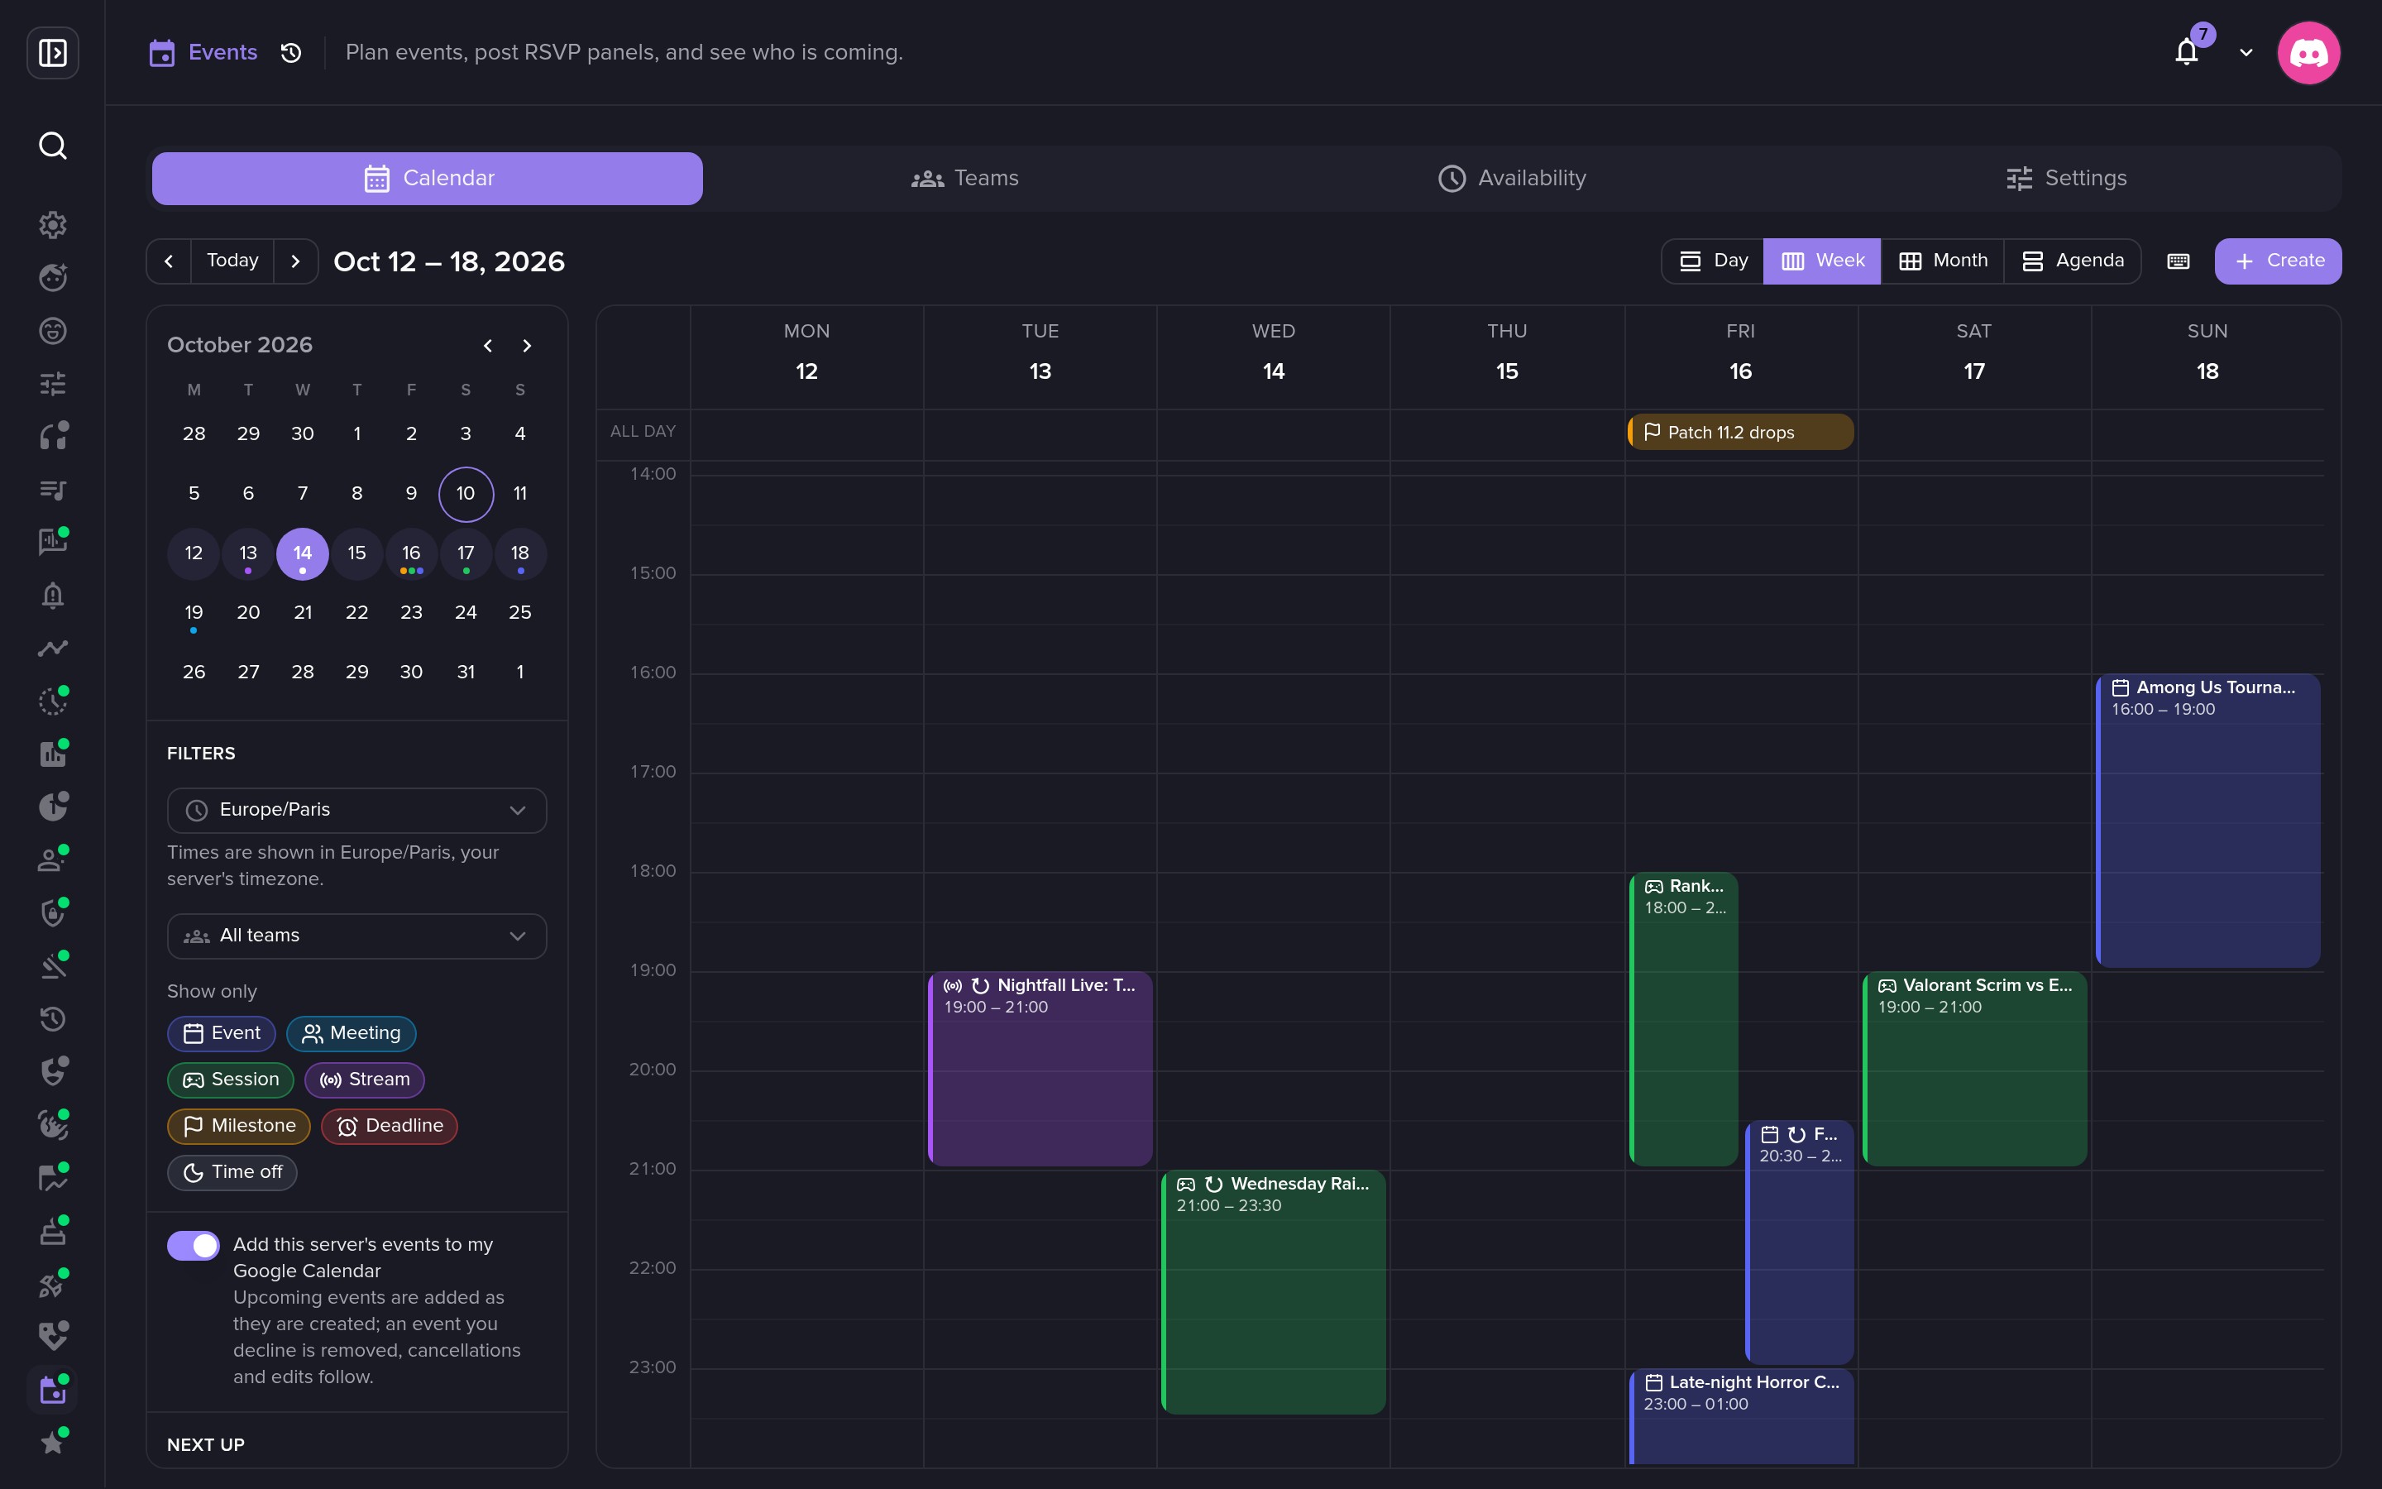Click the Create event button

point(2278,261)
